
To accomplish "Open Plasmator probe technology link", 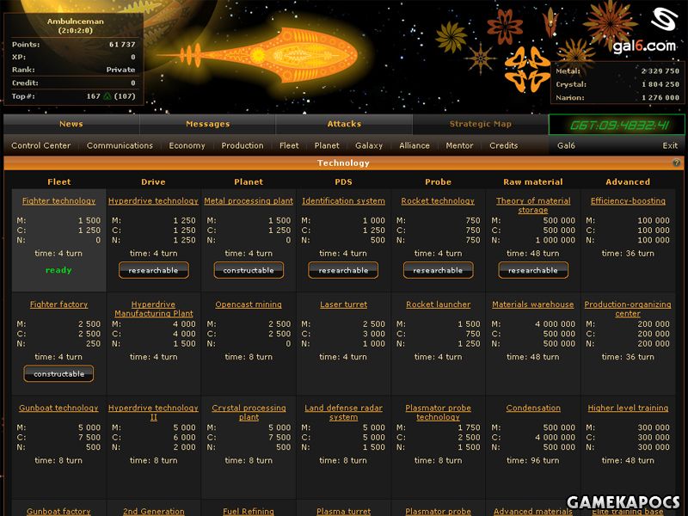I will point(438,413).
